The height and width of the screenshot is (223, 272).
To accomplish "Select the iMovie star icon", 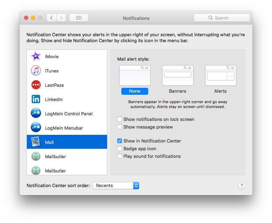I will (x=36, y=56).
